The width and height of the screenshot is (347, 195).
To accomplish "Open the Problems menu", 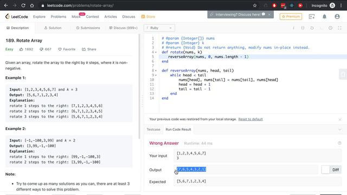I will pos(59,17).
